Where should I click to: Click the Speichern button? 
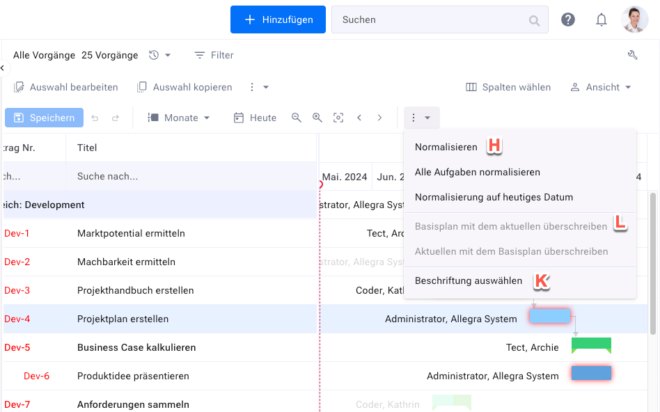(44, 118)
